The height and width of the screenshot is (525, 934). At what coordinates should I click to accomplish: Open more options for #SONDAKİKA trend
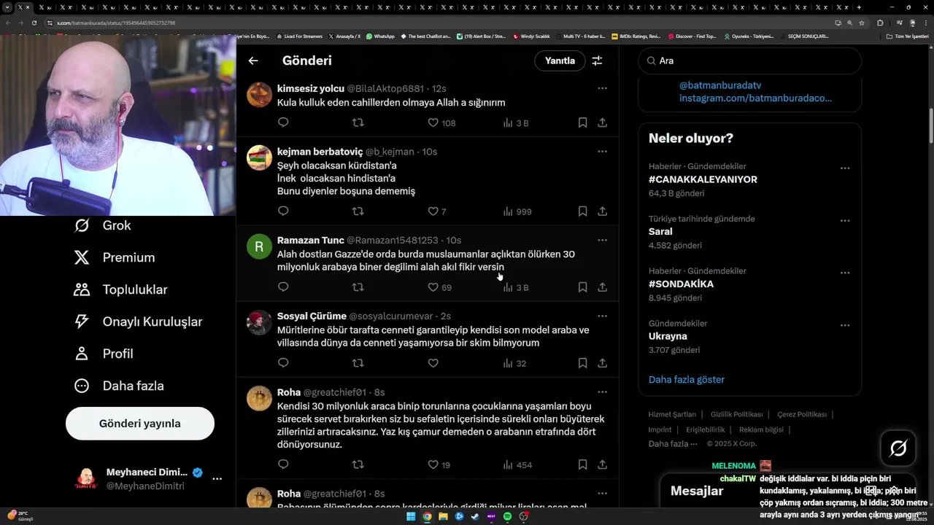coord(845,273)
